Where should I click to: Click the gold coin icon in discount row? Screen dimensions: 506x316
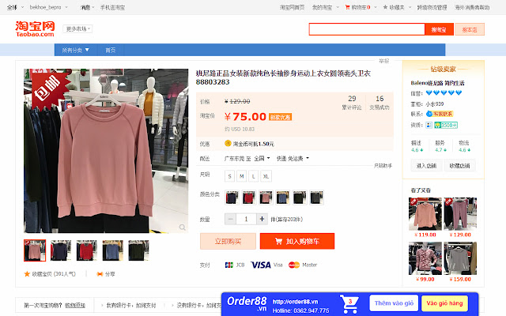[228, 143]
